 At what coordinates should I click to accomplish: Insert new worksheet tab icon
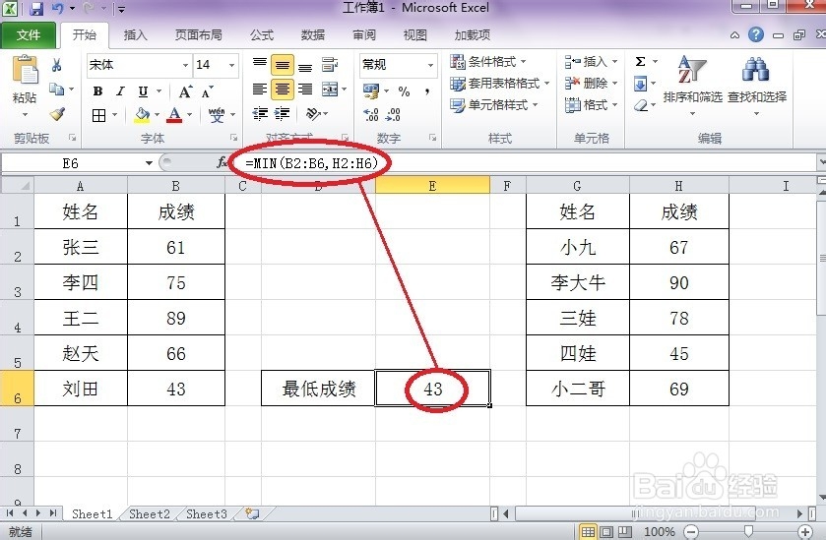(252, 513)
